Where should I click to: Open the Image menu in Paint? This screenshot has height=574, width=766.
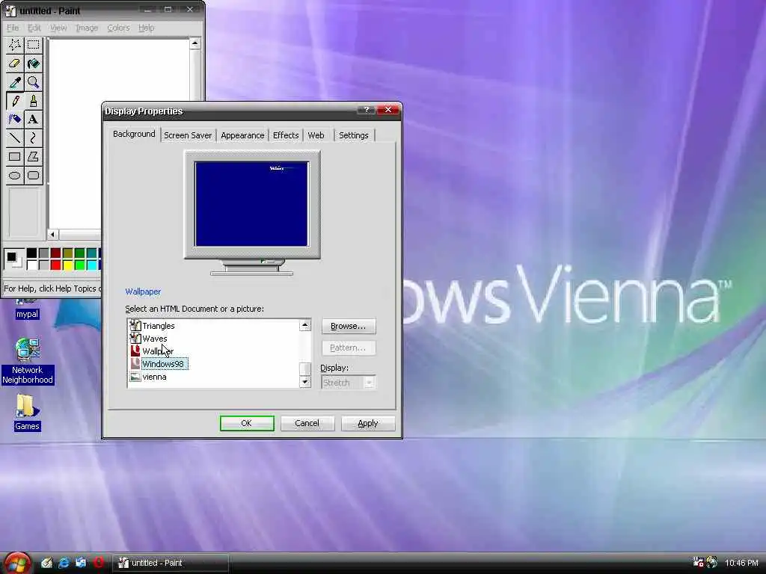point(87,28)
